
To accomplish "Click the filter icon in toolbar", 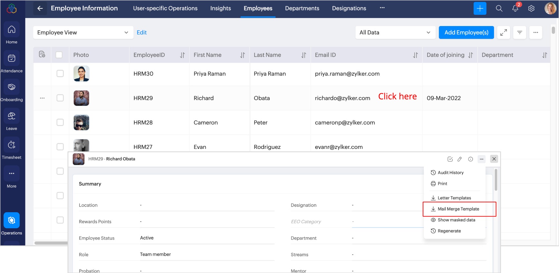I will (x=519, y=32).
